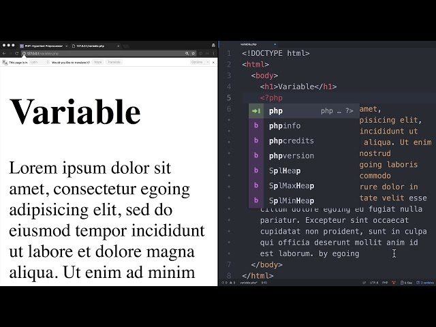Close the 127.0.0.1/variable.php browser tab
This screenshot has width=436, height=327.
[x=118, y=46]
